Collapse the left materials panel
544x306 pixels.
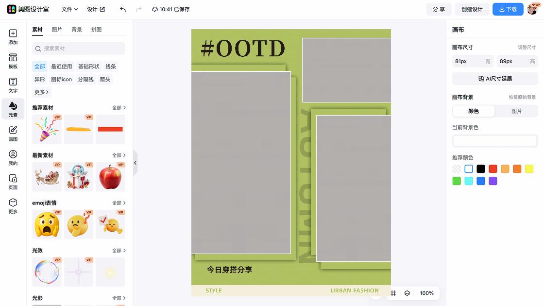(x=136, y=163)
